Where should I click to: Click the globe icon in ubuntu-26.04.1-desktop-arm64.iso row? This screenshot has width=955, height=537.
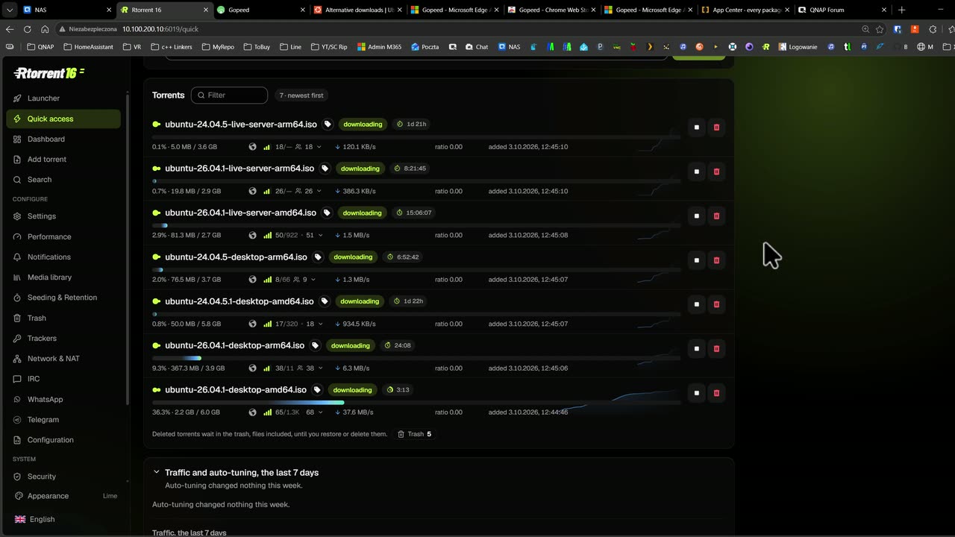[252, 368]
